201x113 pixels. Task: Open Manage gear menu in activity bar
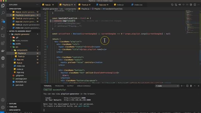(3, 107)
